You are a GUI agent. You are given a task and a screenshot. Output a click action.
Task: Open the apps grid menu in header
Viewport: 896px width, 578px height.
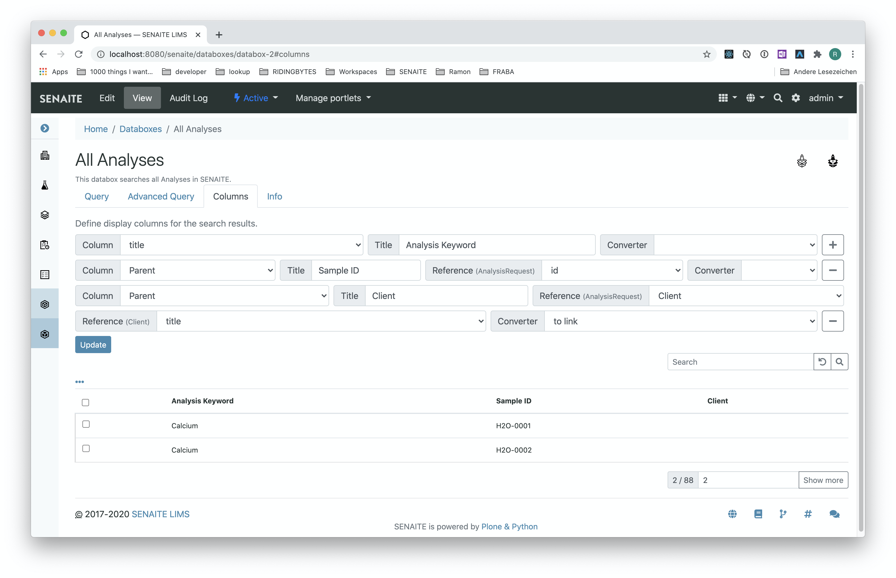[x=727, y=98]
